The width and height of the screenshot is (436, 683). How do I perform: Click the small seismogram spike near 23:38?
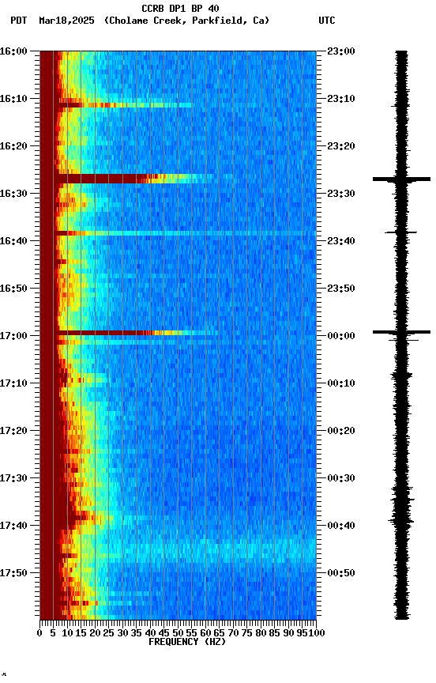(400, 232)
